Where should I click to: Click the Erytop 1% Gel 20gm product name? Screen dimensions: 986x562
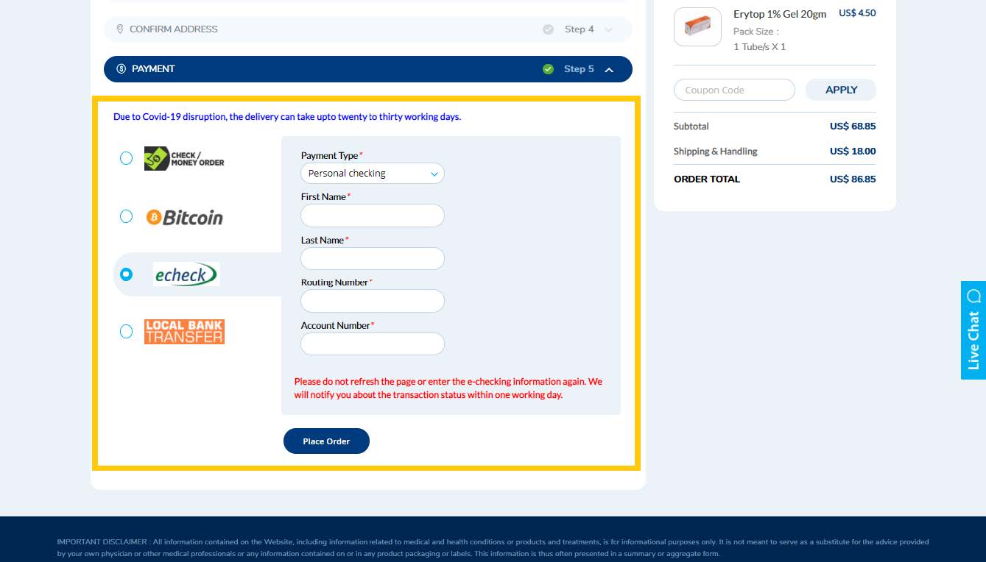[780, 14]
